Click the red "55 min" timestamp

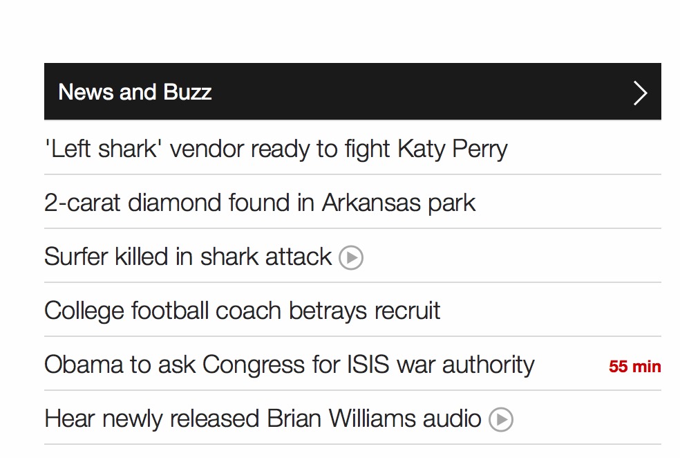[x=634, y=367]
